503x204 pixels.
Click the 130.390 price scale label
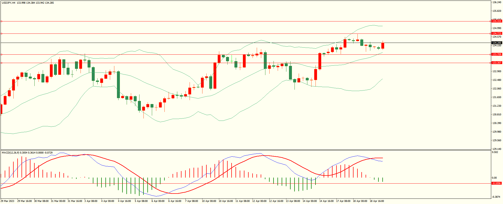(x=497, y=123)
